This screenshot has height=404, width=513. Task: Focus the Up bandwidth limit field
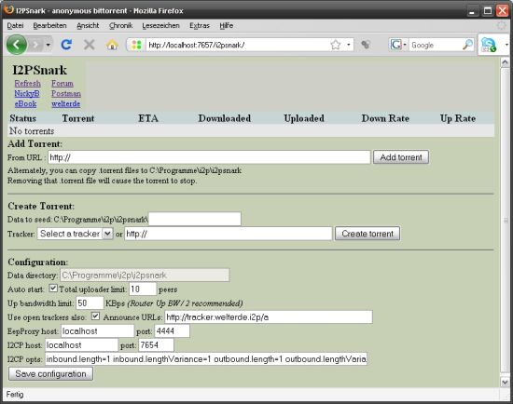click(x=90, y=303)
